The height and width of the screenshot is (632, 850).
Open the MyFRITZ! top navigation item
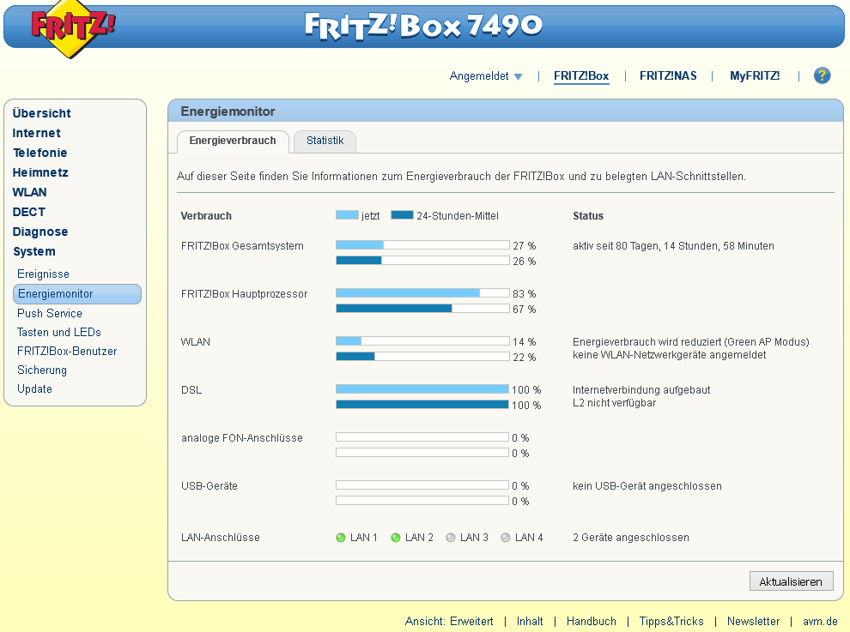(x=755, y=75)
